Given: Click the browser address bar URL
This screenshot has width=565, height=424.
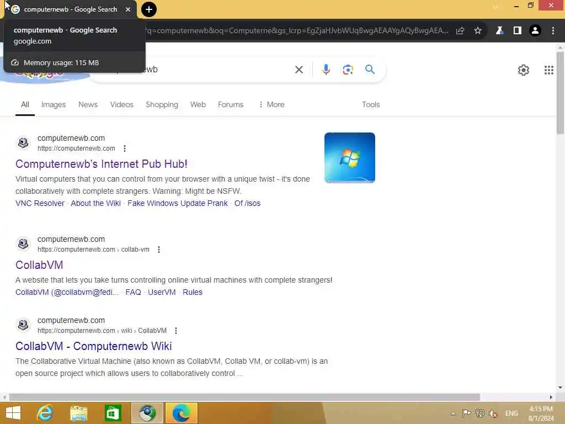Looking at the screenshot, I should (297, 31).
